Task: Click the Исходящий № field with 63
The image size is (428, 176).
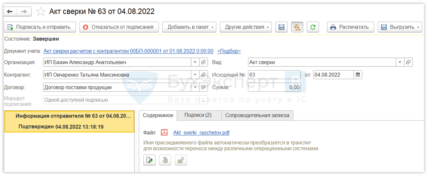Action: pyautogui.click(x=274, y=75)
